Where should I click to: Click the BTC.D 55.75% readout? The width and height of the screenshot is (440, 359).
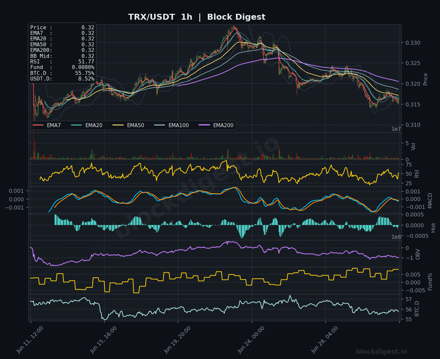(62, 73)
